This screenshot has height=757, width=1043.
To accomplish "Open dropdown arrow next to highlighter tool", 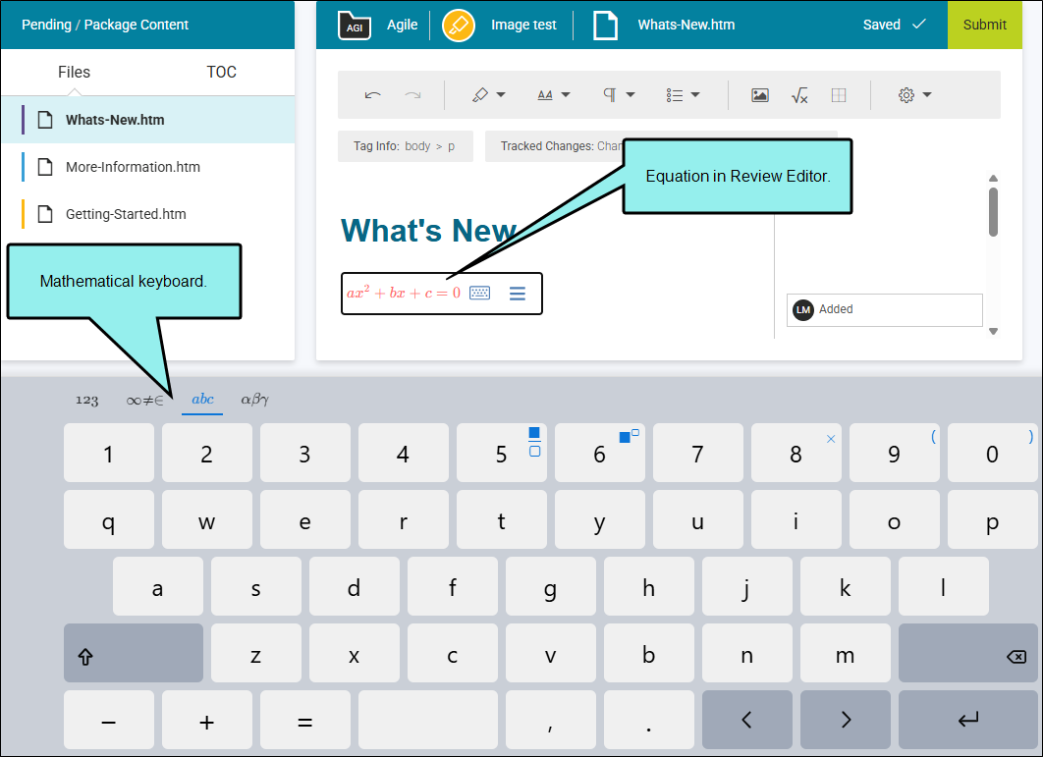I will click(x=501, y=95).
